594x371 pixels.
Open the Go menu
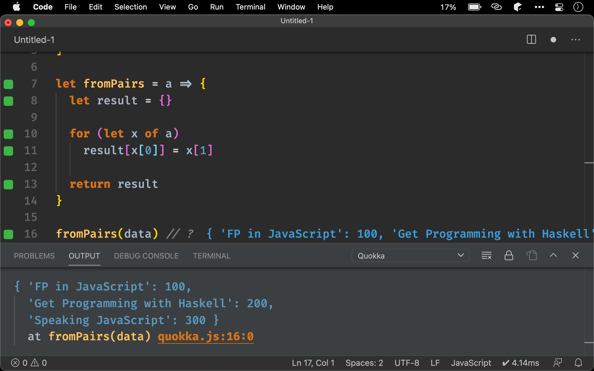193,7
